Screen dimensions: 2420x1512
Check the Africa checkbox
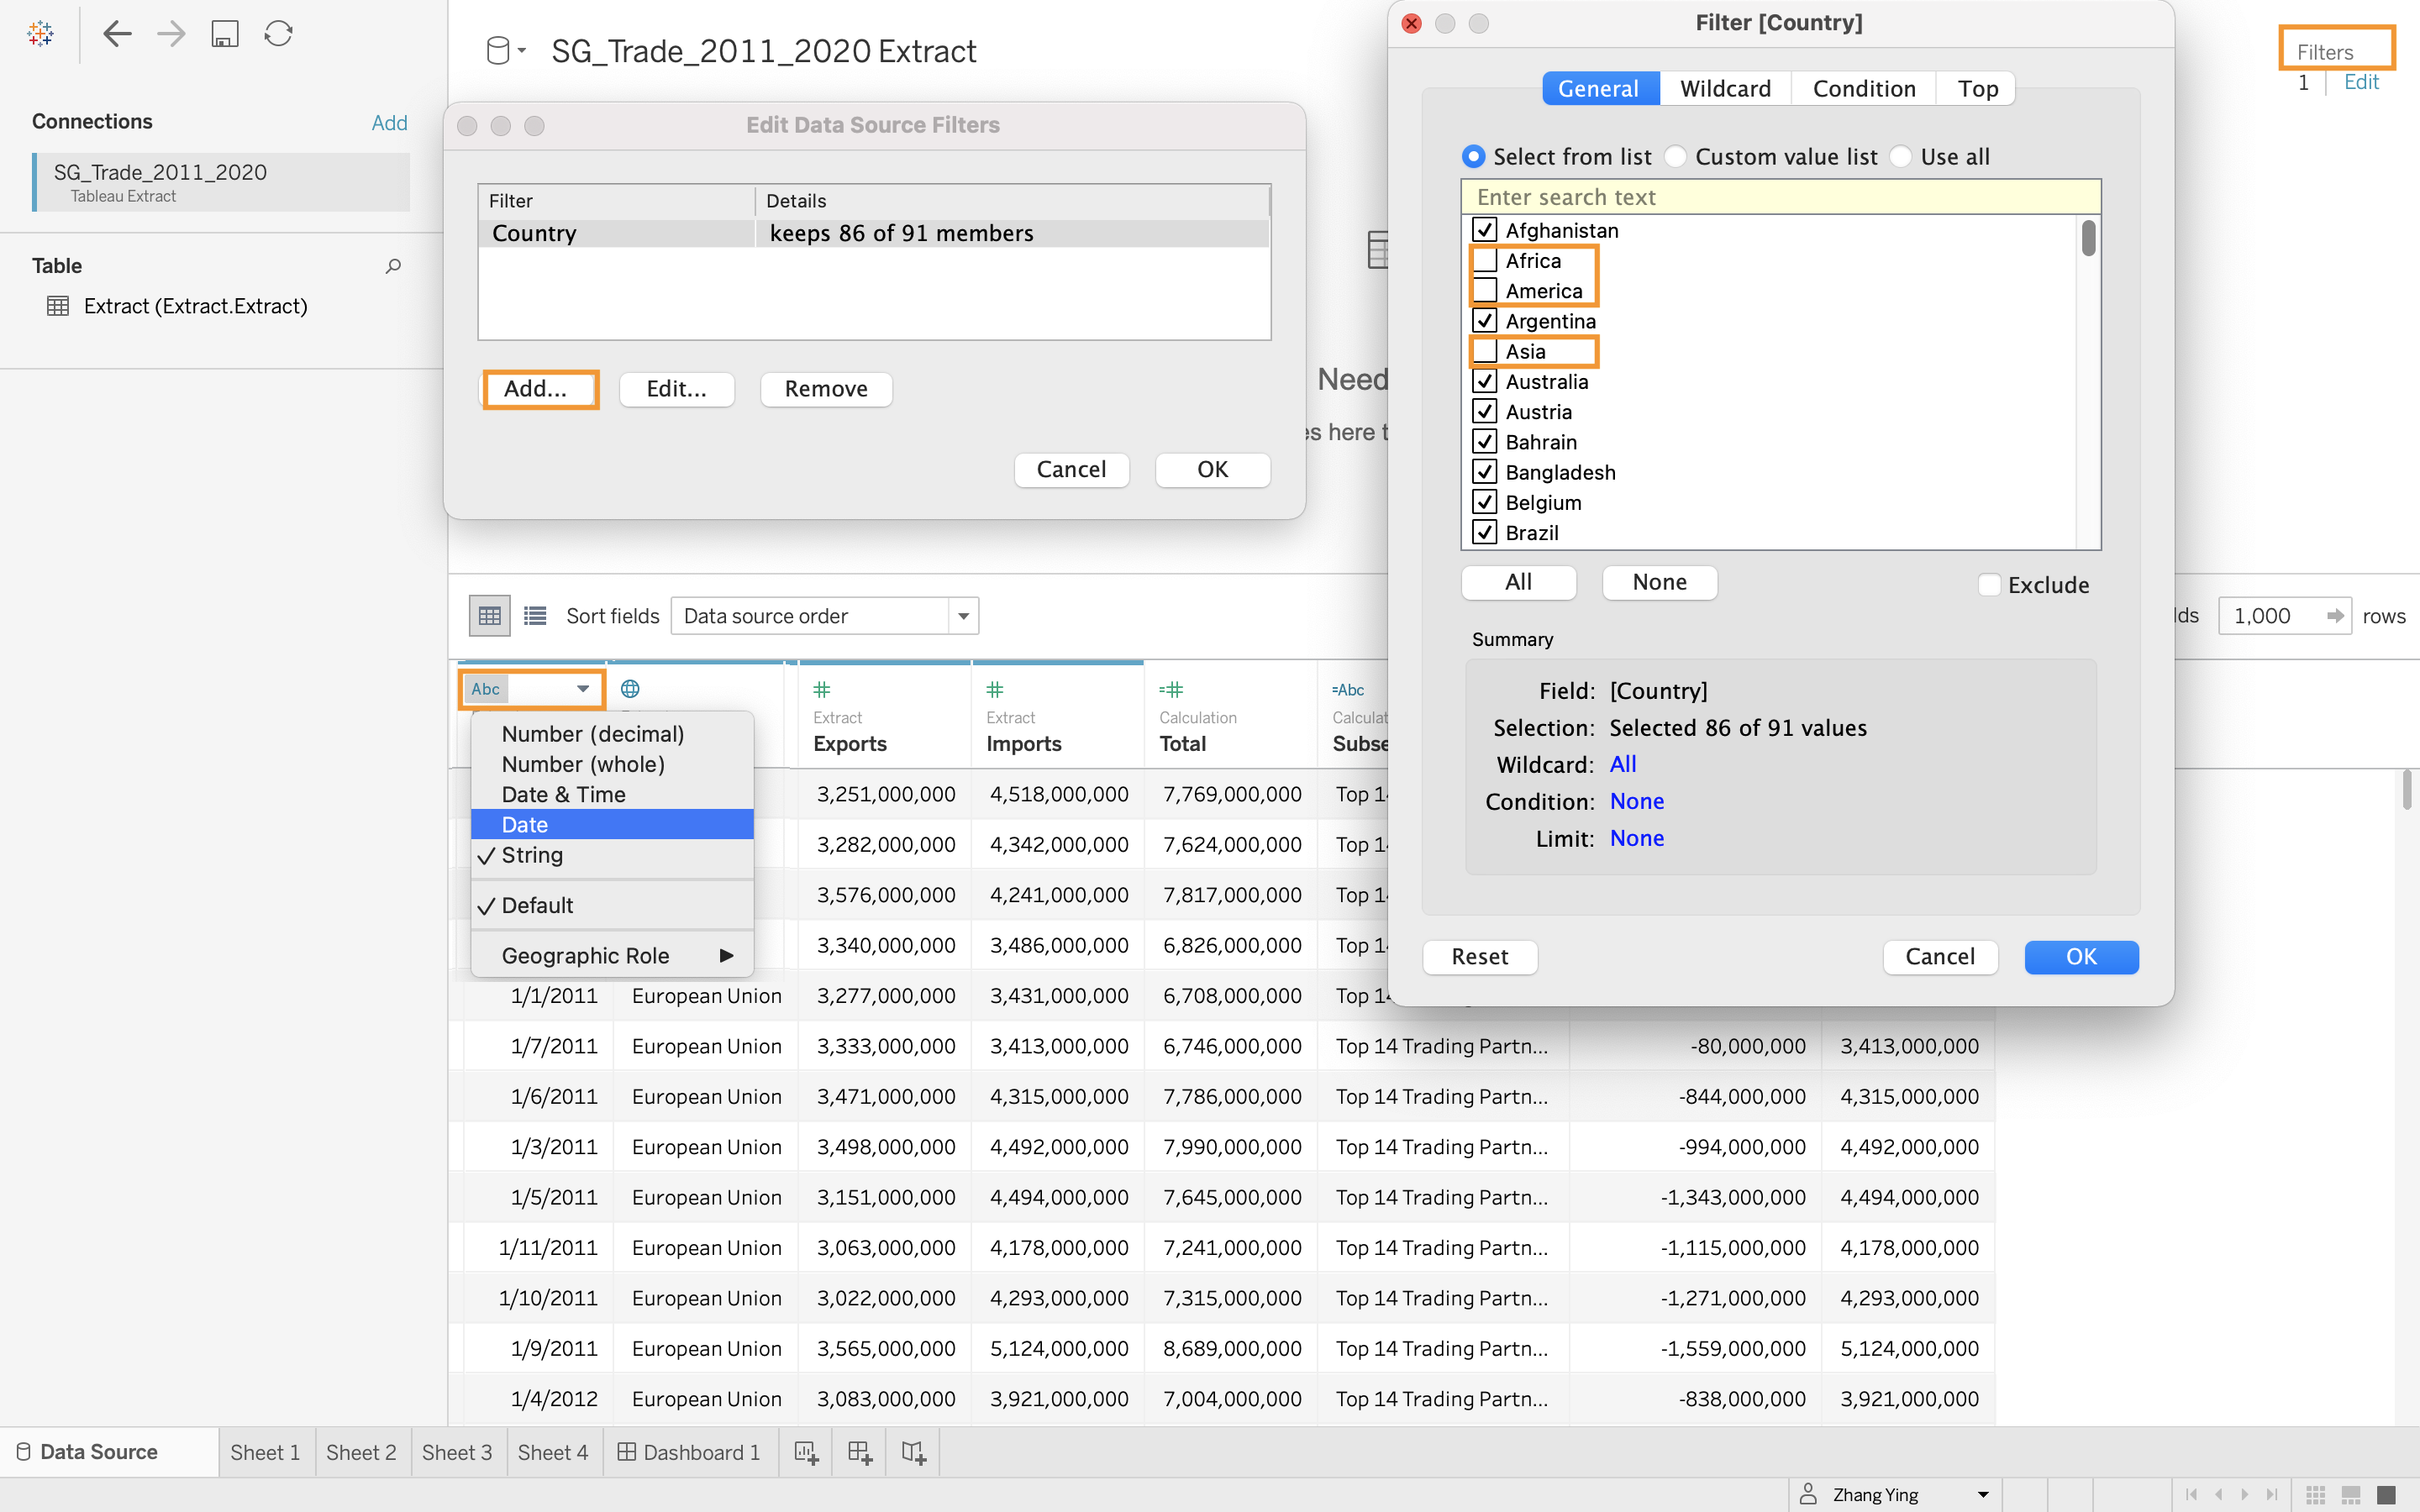(1485, 261)
